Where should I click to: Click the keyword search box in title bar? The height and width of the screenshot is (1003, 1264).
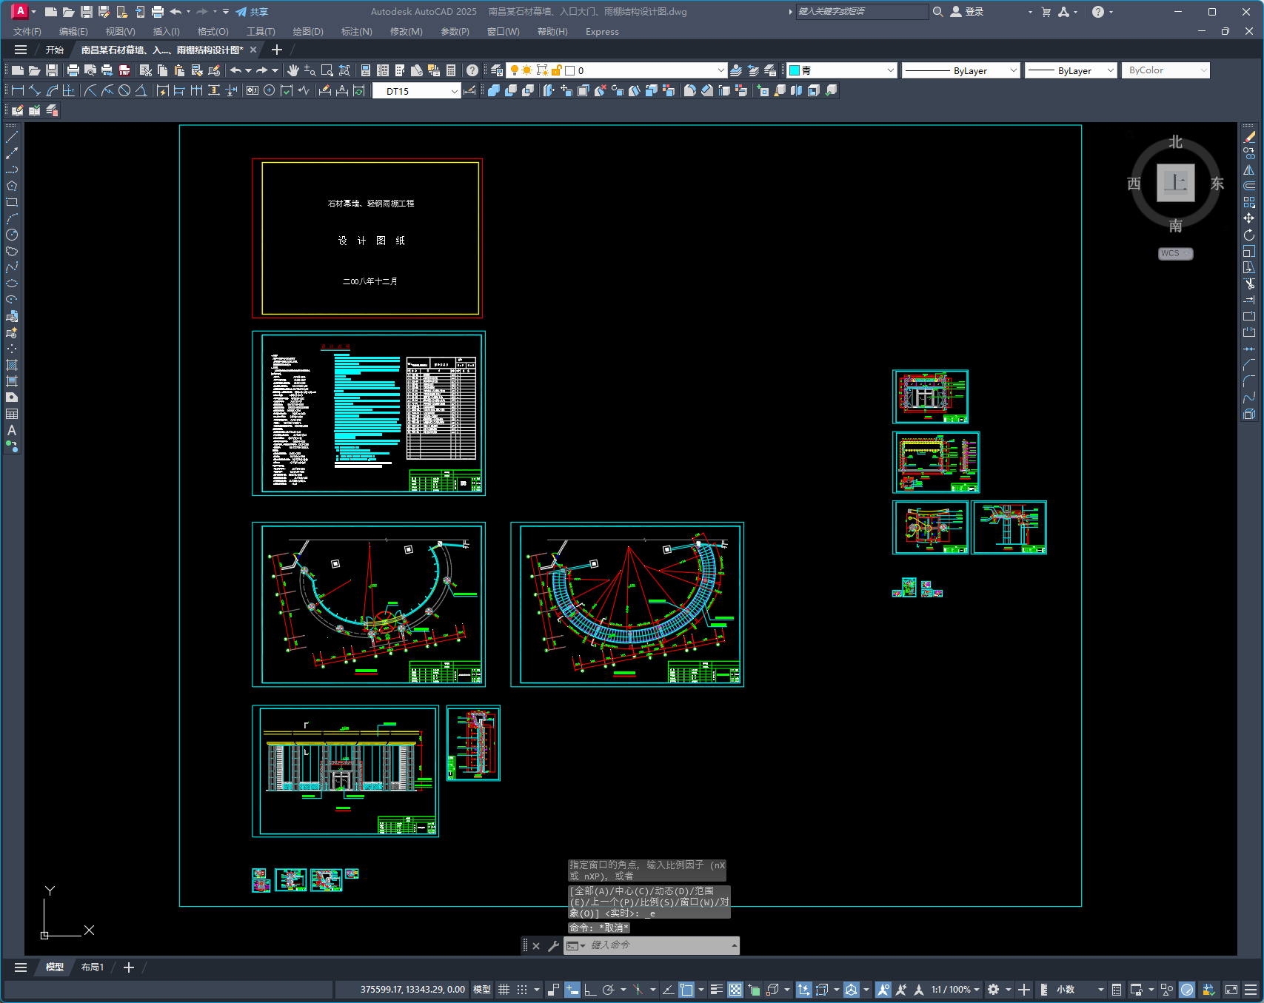(x=862, y=12)
